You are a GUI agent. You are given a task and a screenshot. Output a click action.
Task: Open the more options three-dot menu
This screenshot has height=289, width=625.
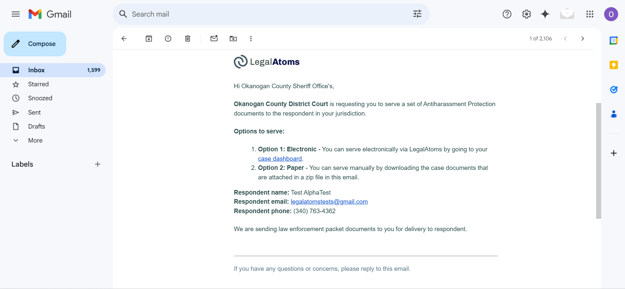click(x=251, y=38)
